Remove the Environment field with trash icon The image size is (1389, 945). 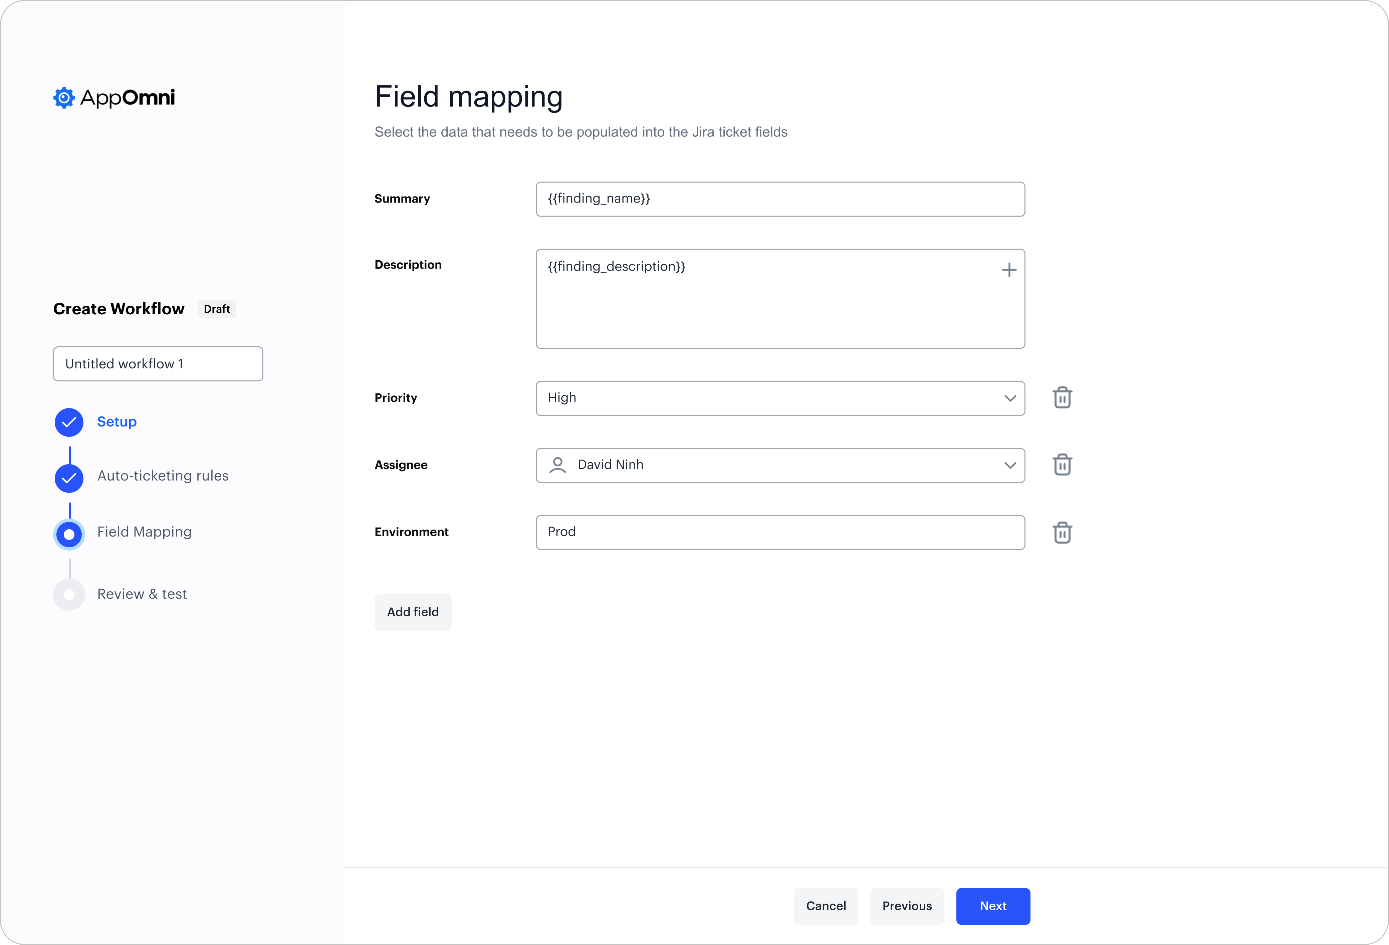(1062, 532)
